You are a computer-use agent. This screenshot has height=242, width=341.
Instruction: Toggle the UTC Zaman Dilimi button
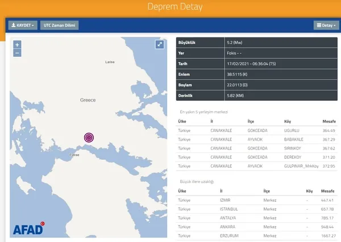click(60, 26)
